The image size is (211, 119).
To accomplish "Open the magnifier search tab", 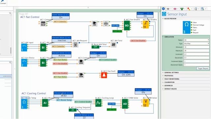I will click(x=196, y=9).
